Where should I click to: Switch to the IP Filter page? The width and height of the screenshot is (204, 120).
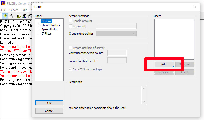[x=46, y=34]
